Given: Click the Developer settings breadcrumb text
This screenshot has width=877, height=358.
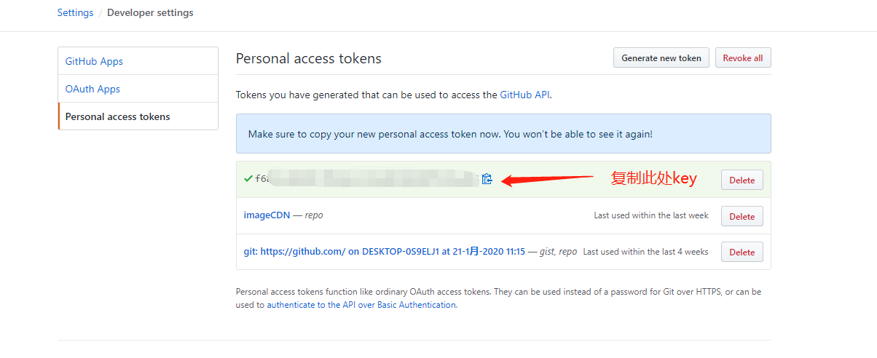Looking at the screenshot, I should (150, 12).
